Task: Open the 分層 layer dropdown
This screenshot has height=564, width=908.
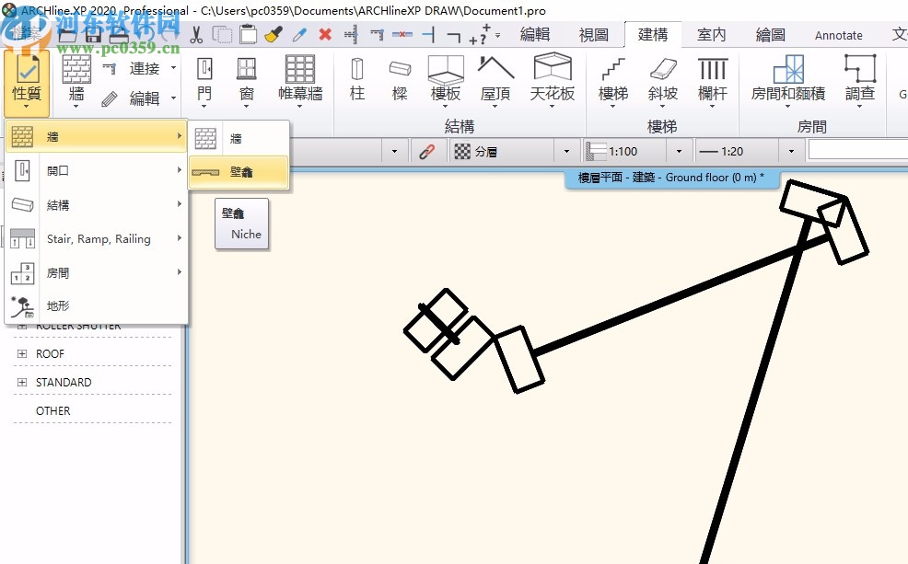Action: click(566, 152)
